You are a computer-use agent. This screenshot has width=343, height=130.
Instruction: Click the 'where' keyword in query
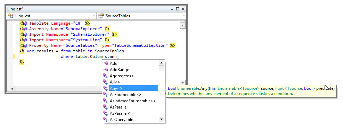[67, 57]
